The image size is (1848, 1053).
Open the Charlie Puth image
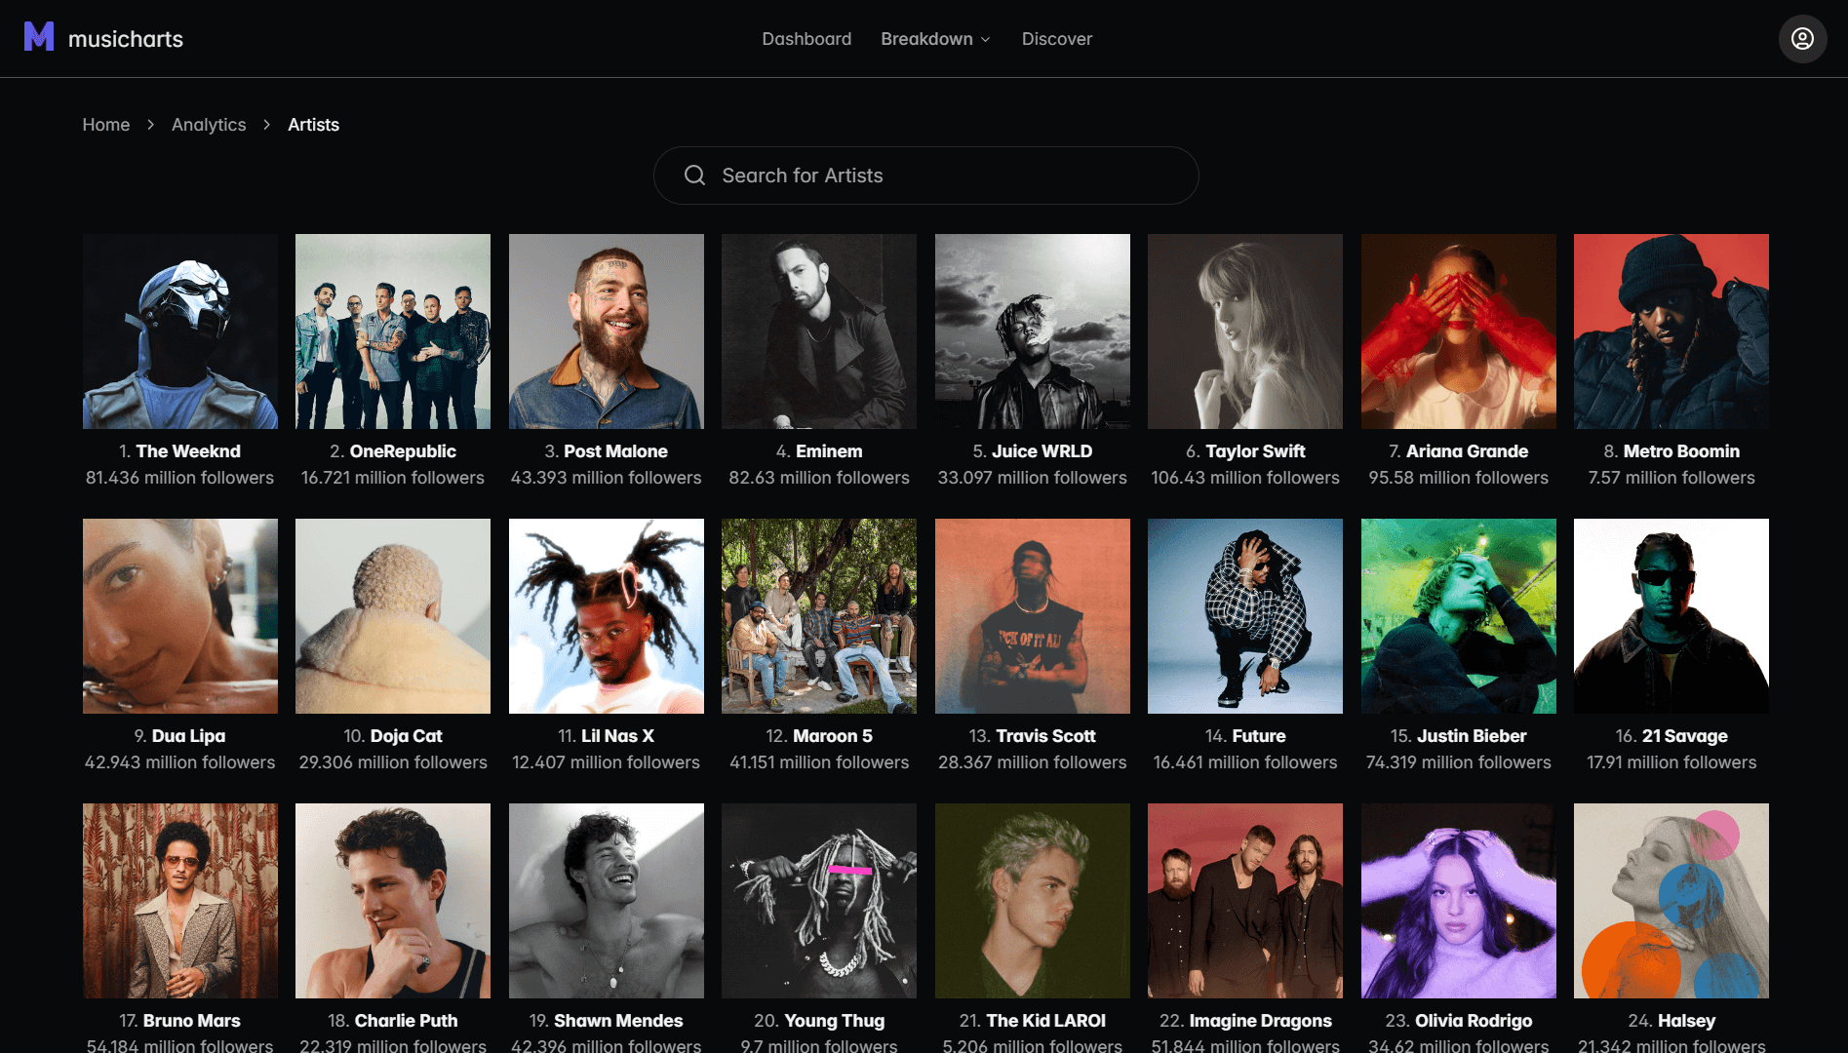click(393, 901)
